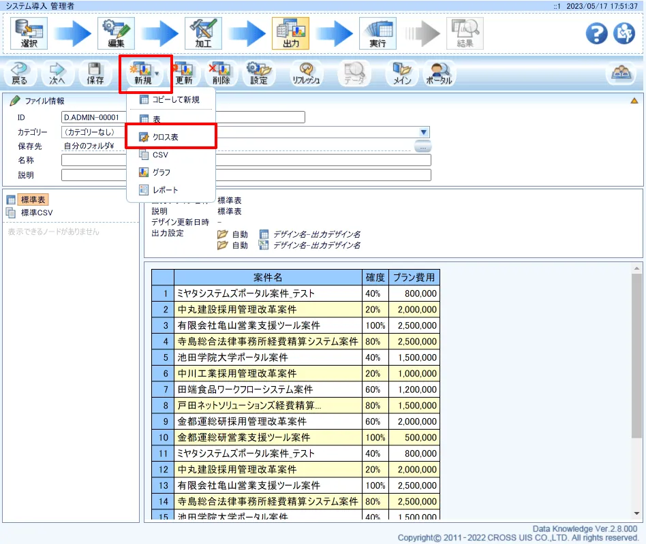The height and width of the screenshot is (544, 646).
Task: Open the カテゴリー dropdown list
Action: click(x=424, y=132)
